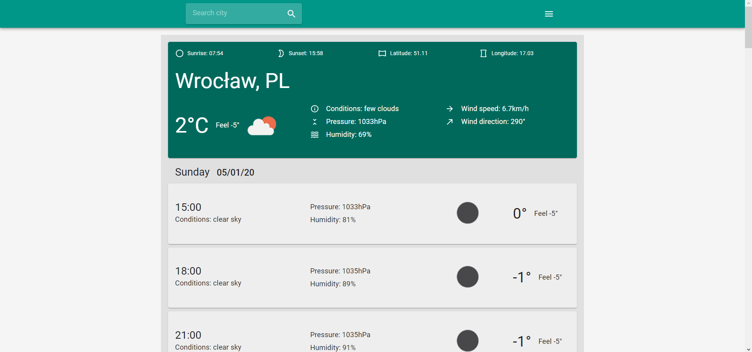Click the latitude icon

pos(382,53)
